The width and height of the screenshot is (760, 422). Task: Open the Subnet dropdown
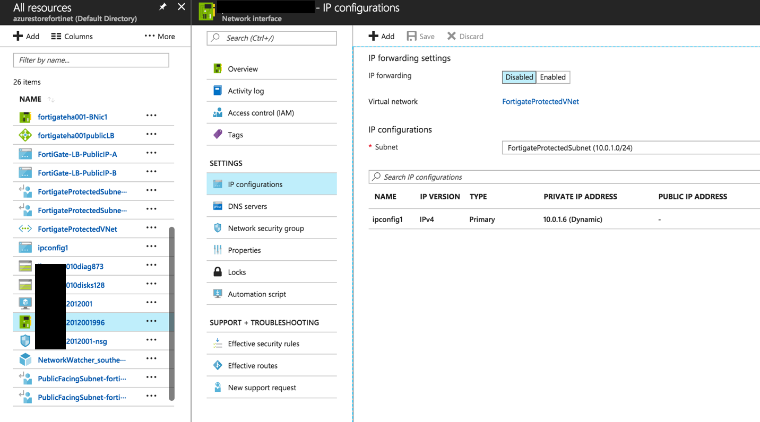point(629,147)
